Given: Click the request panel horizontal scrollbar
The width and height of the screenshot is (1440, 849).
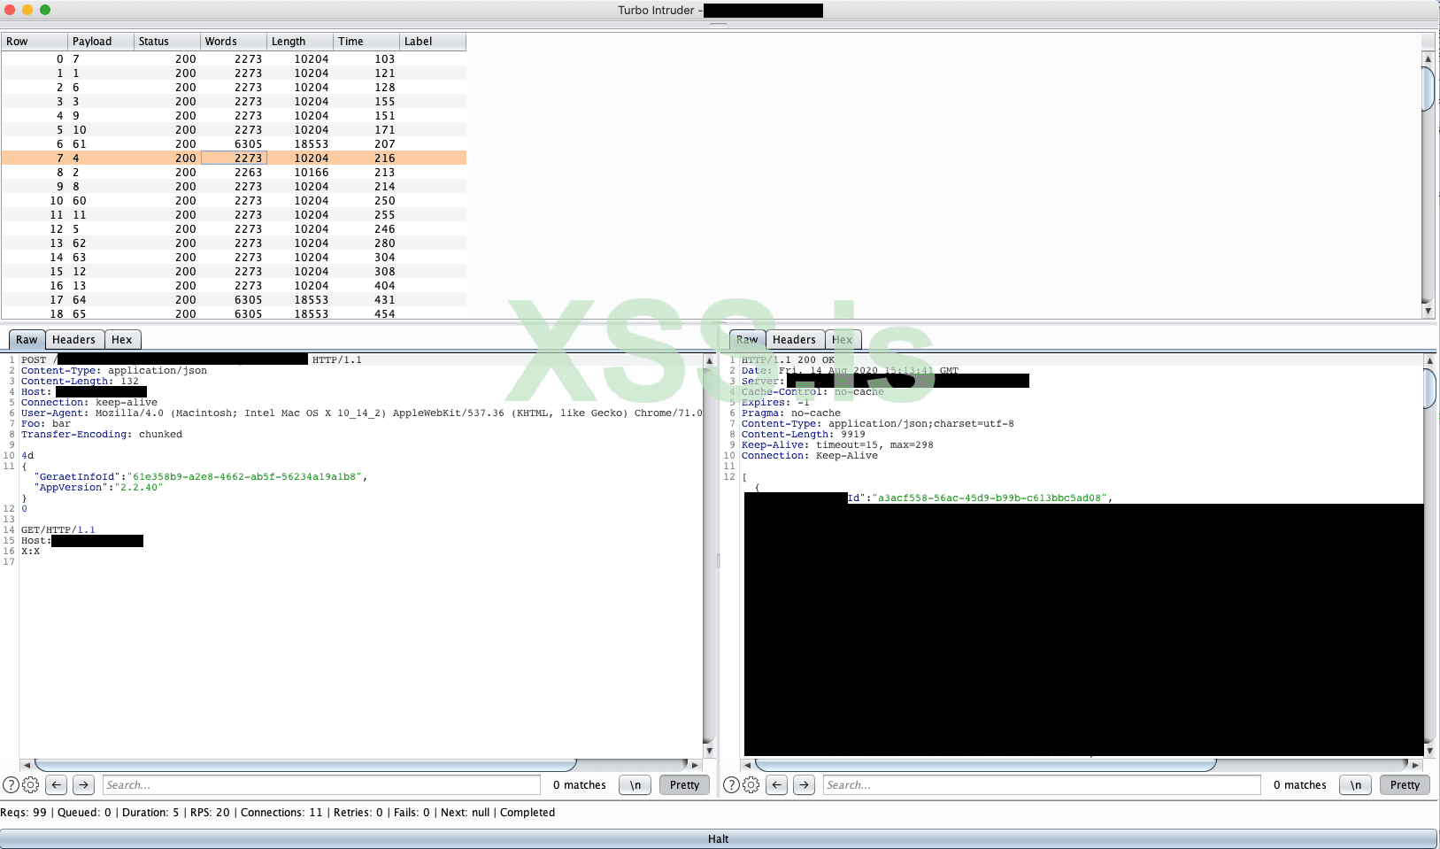Looking at the screenshot, I should (305, 765).
